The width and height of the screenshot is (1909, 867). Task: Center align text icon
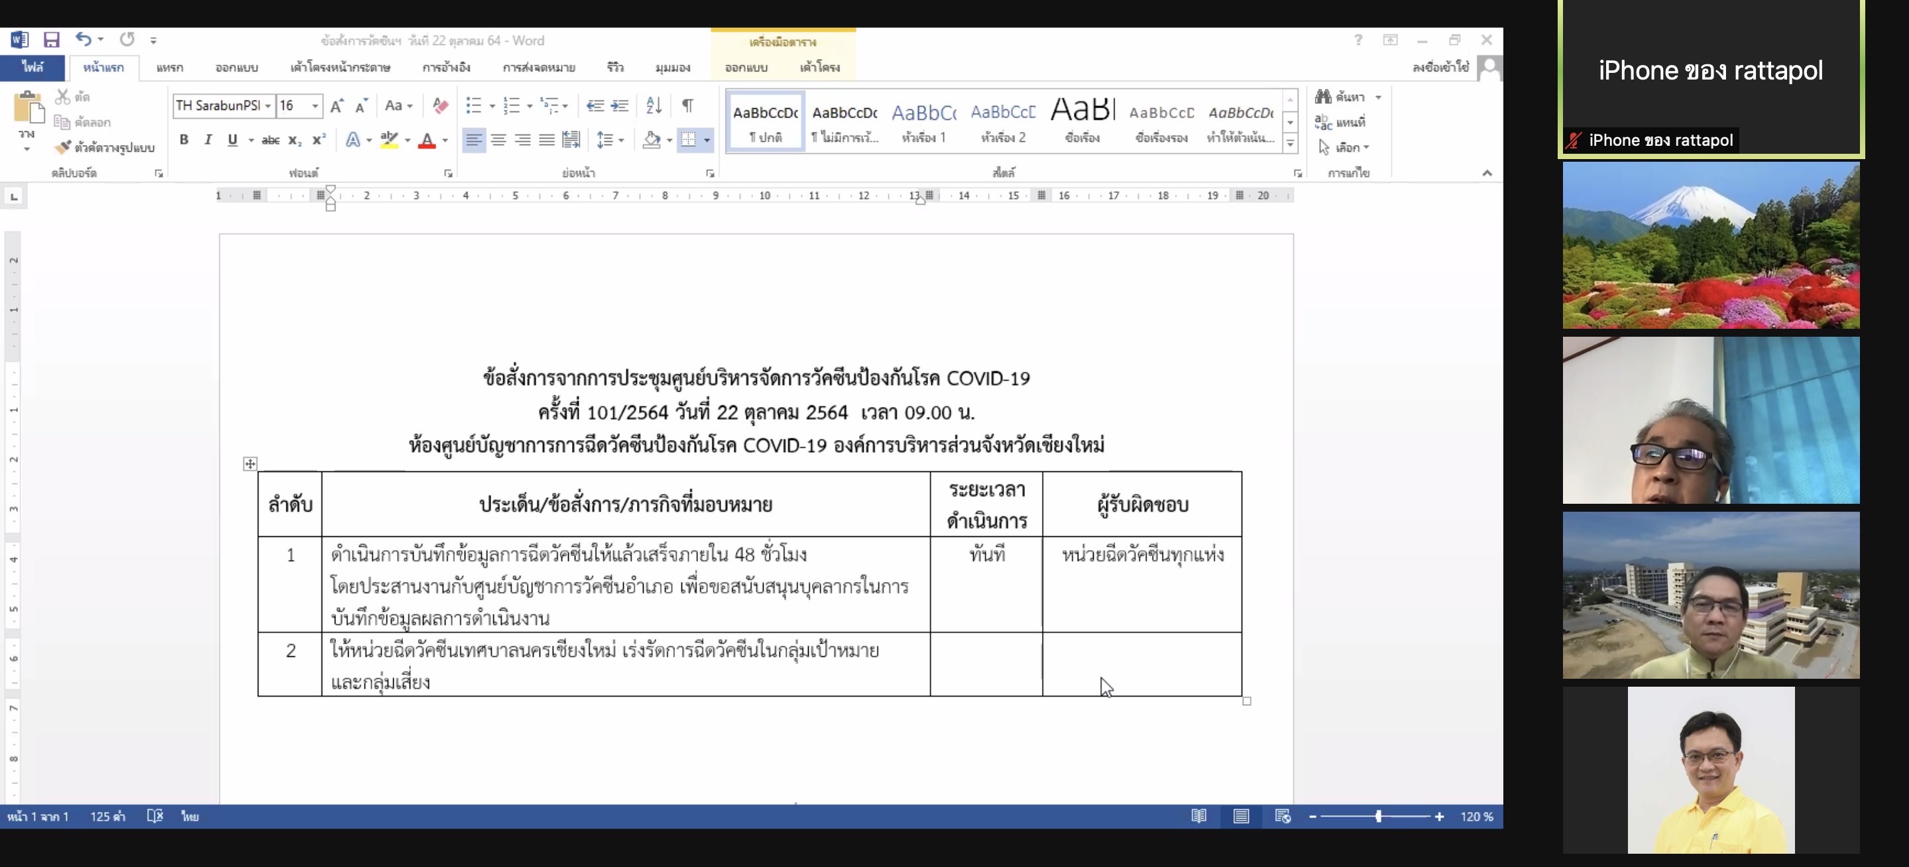(498, 139)
